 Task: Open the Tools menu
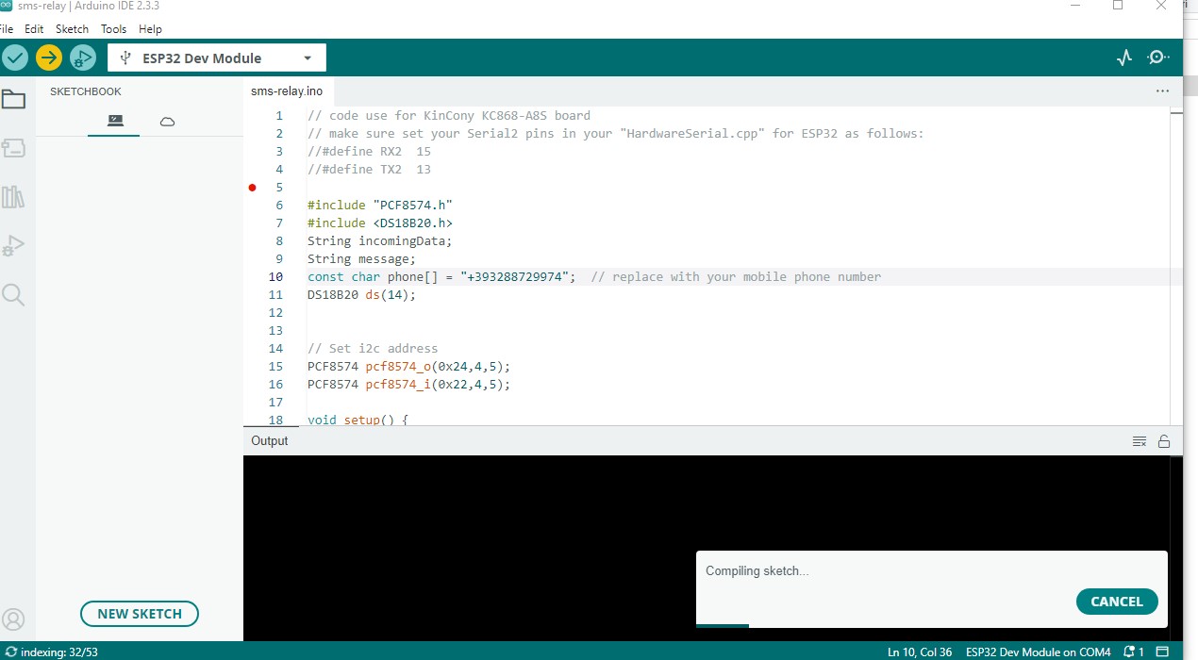tap(113, 29)
